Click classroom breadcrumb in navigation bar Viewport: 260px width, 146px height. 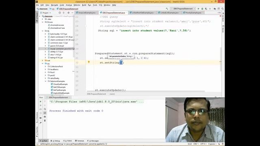tap(42, 9)
